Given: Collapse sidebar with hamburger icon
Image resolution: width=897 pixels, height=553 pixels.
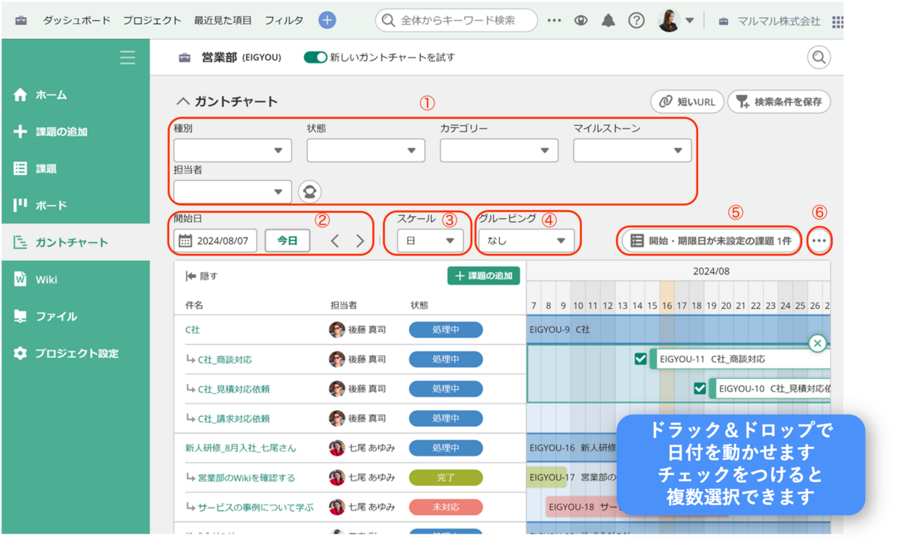Looking at the screenshot, I should (x=128, y=58).
